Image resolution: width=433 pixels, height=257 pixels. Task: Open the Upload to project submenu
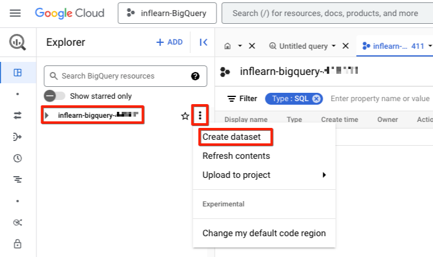264,175
